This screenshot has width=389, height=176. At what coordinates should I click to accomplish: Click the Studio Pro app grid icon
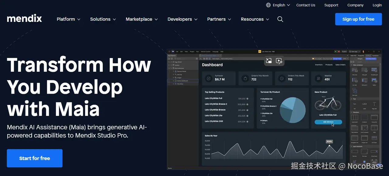coord(169,51)
